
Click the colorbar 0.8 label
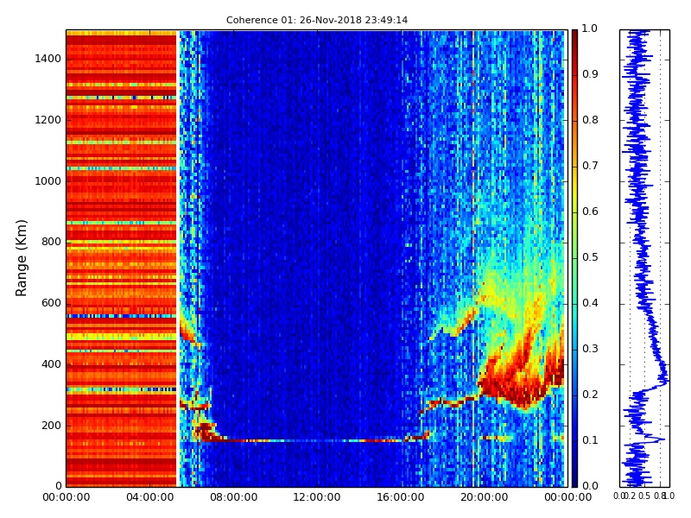point(590,120)
